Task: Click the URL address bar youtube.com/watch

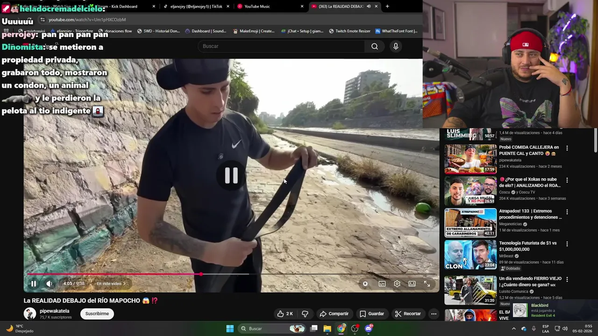Action: (x=87, y=20)
